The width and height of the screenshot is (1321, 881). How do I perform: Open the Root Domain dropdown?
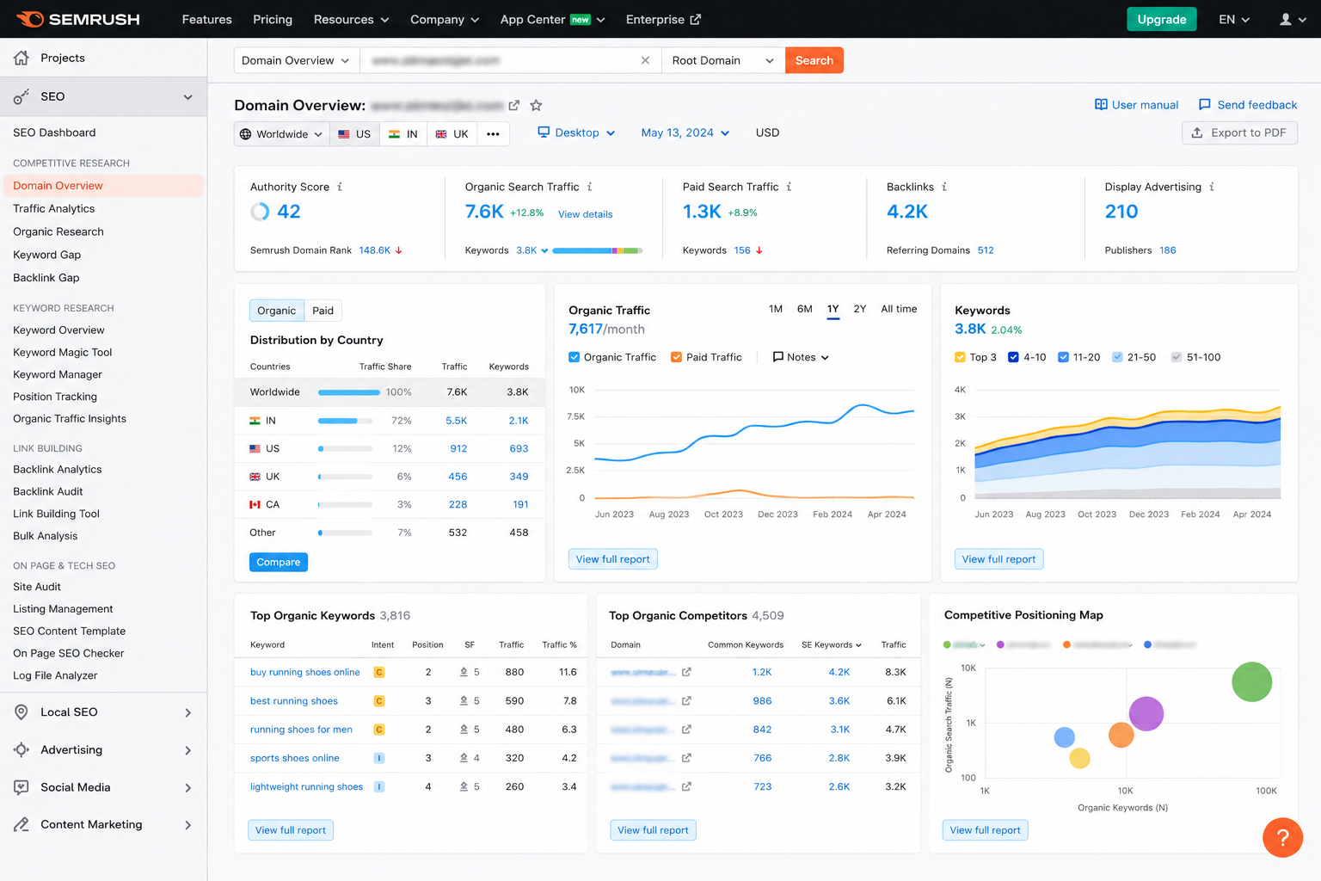tap(723, 60)
